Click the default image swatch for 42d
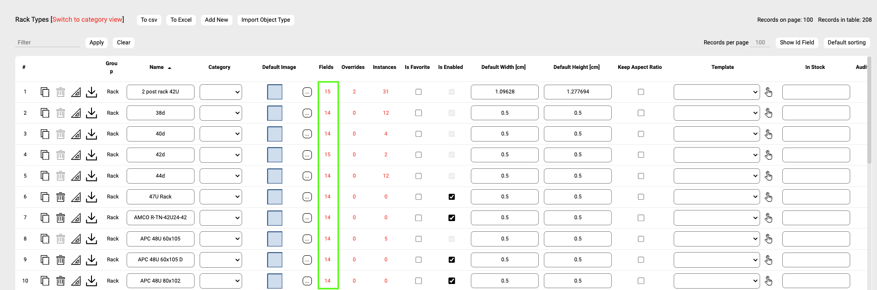Image resolution: width=877 pixels, height=290 pixels. coord(275,155)
